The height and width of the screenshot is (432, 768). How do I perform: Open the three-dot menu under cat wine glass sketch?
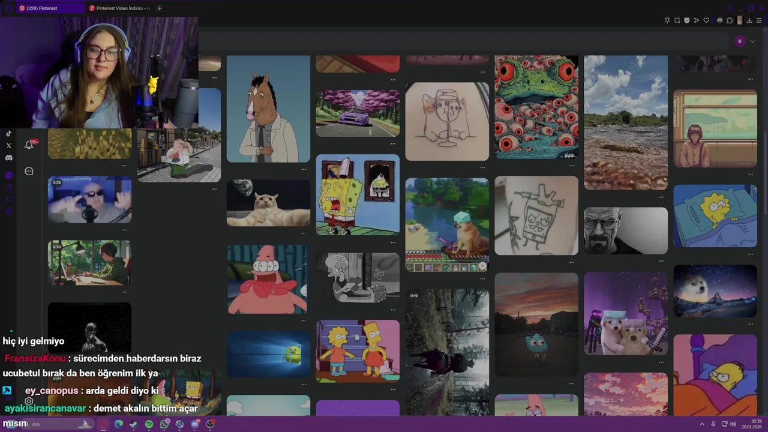pos(482,167)
